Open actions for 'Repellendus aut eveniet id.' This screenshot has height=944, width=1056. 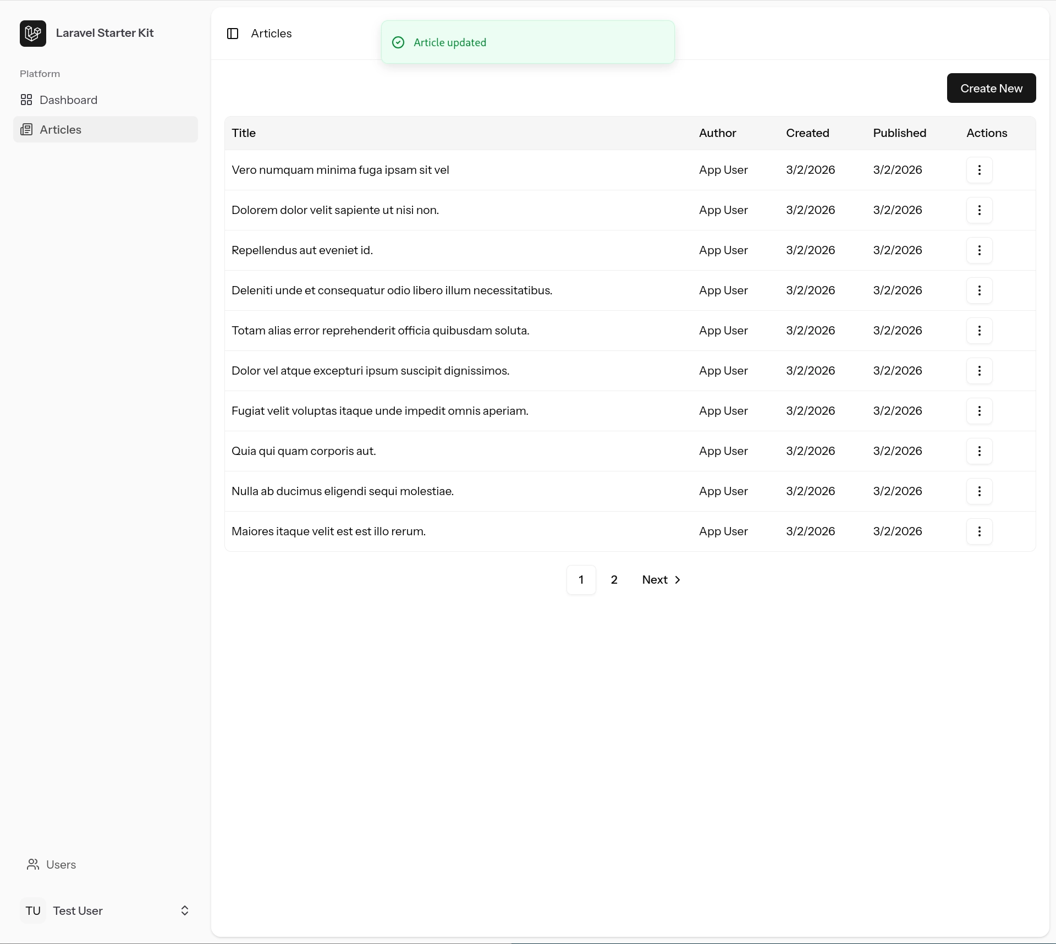980,250
